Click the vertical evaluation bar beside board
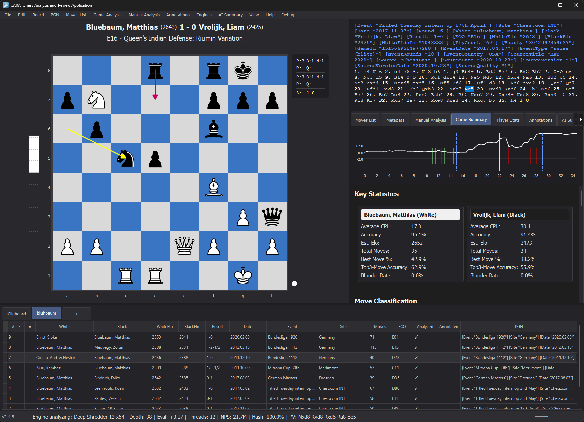Viewport: 584px width, 422px height. 34,154
